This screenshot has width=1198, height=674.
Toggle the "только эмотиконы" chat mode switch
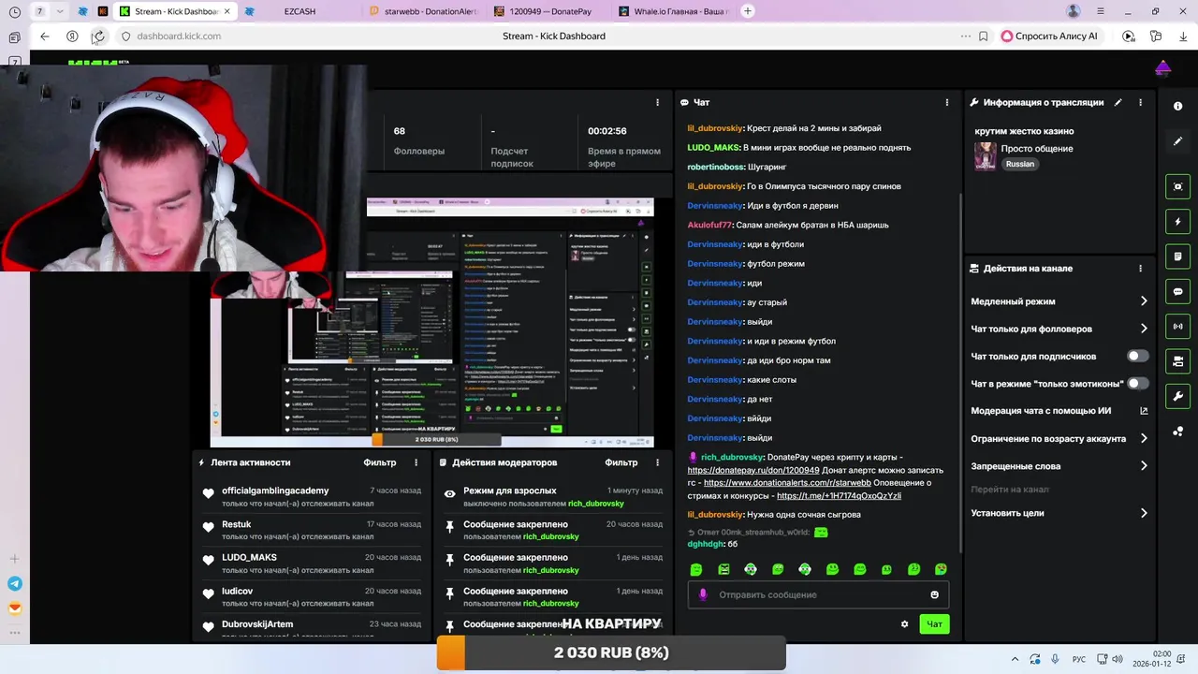point(1137,383)
